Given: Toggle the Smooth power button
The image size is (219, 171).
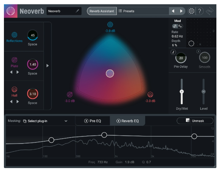Looking at the screenshot, I should (198, 51).
